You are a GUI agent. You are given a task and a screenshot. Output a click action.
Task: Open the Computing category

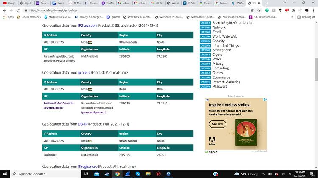[x=220, y=68]
